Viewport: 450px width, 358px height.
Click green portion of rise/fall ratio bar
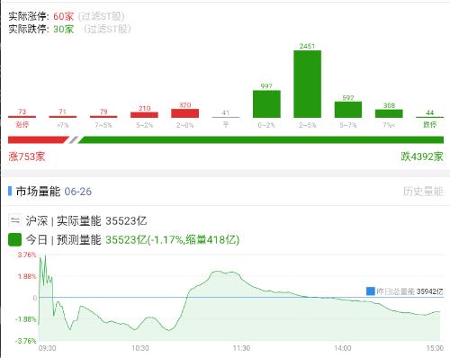(x=260, y=139)
